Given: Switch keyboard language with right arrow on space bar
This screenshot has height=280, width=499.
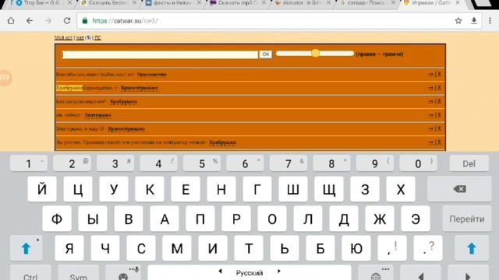Looking at the screenshot, I should 279,271.
